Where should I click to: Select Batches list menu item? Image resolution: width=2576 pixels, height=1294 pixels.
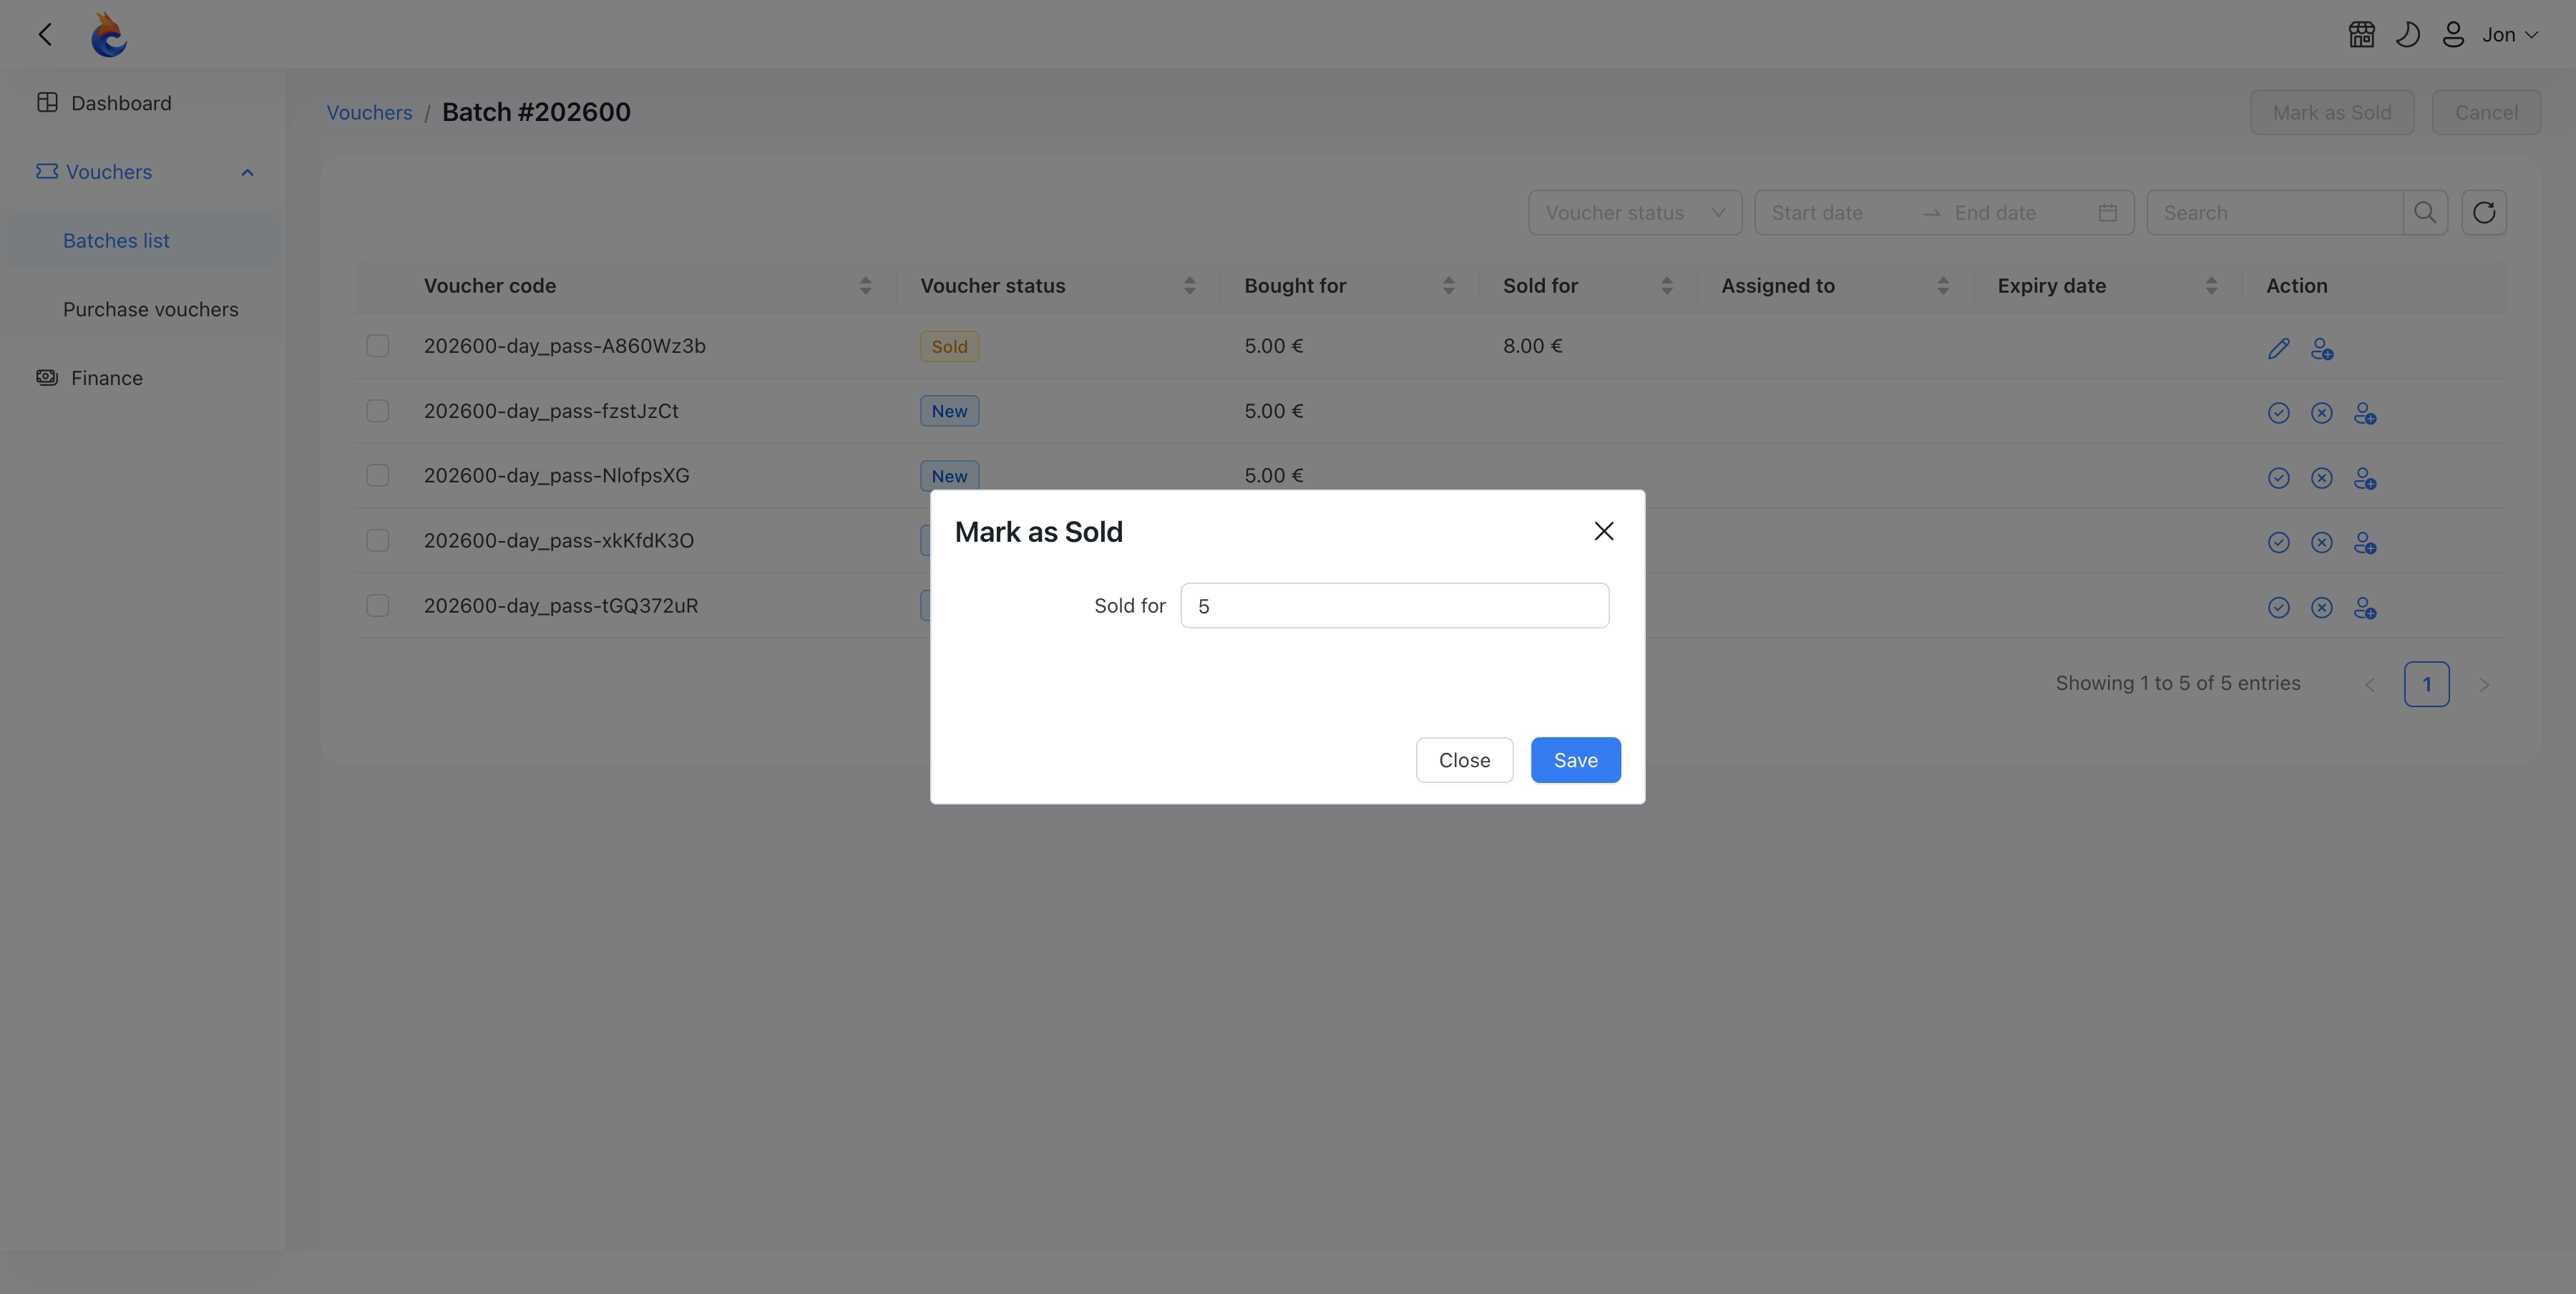(x=144, y=241)
